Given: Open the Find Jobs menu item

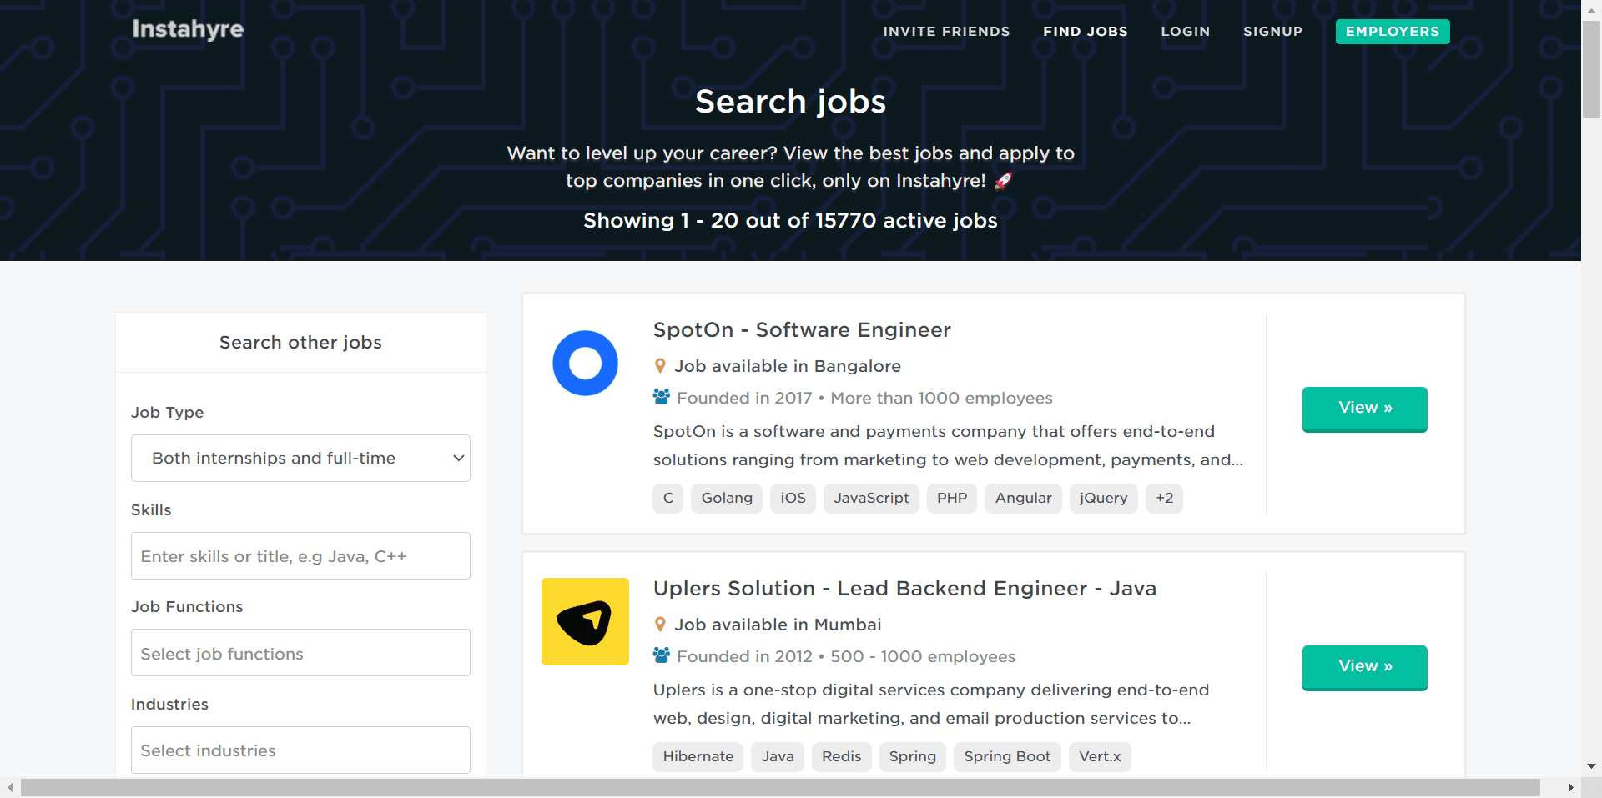Looking at the screenshot, I should [1085, 32].
